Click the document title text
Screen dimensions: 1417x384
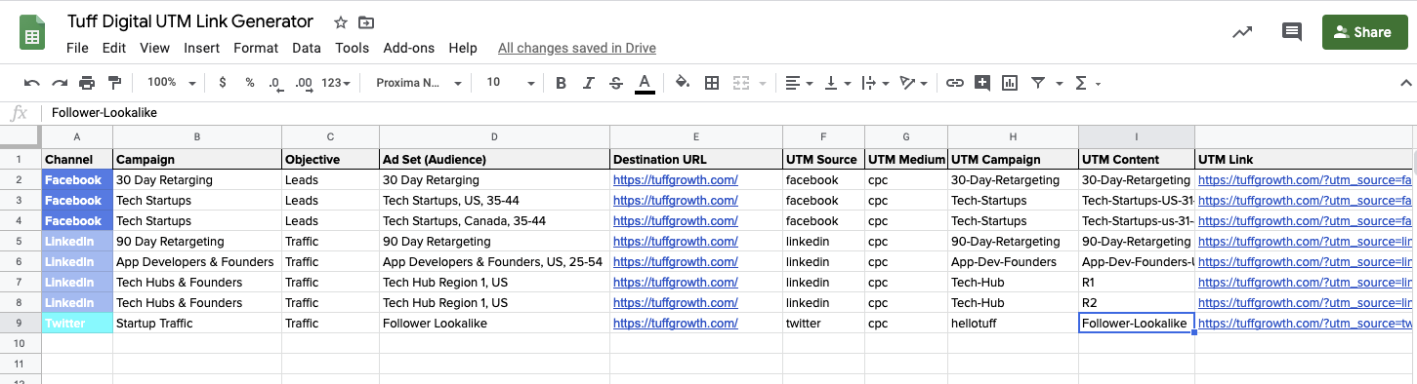[189, 21]
